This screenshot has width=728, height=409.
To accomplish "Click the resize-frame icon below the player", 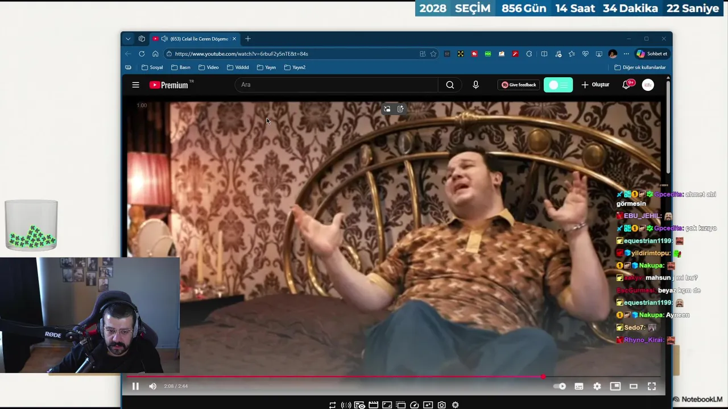I will 387,405.
